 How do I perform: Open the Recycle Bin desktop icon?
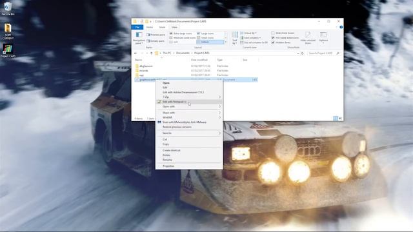[8, 8]
